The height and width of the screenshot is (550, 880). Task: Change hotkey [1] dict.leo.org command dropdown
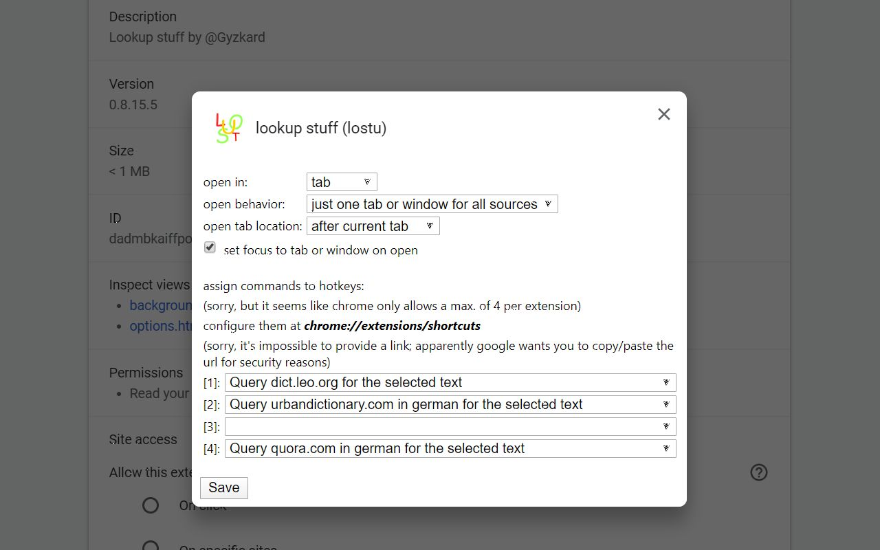(x=450, y=382)
